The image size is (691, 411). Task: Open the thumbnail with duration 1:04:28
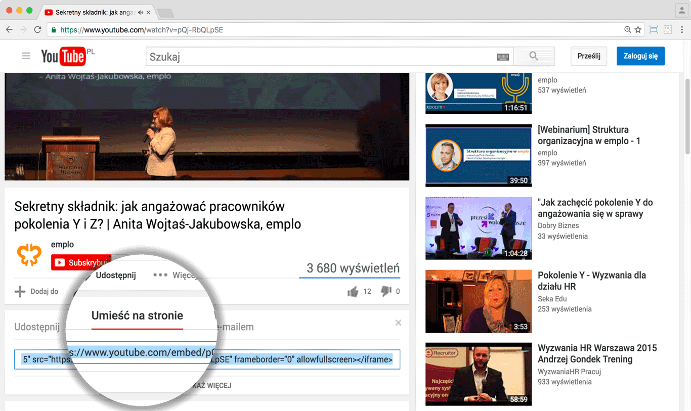point(479,228)
